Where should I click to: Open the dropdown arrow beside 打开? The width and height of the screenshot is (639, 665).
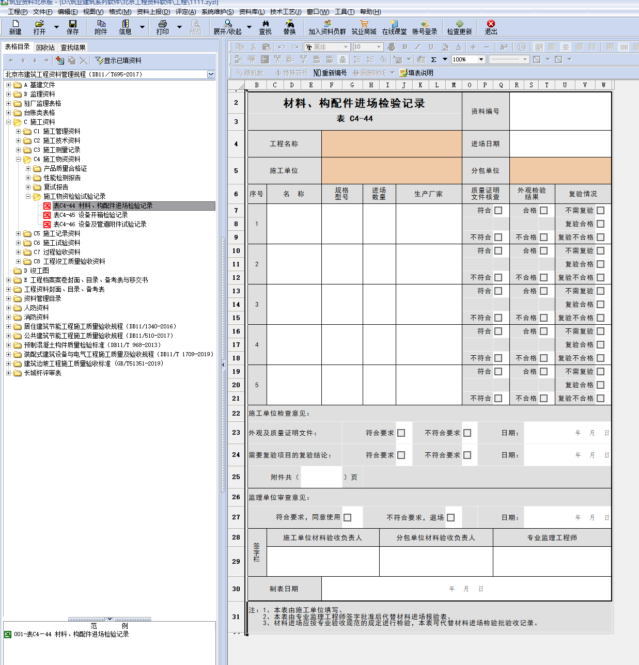tap(56, 26)
